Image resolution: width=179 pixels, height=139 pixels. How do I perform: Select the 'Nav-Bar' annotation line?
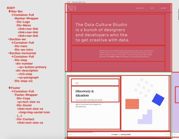(x=17, y=11)
